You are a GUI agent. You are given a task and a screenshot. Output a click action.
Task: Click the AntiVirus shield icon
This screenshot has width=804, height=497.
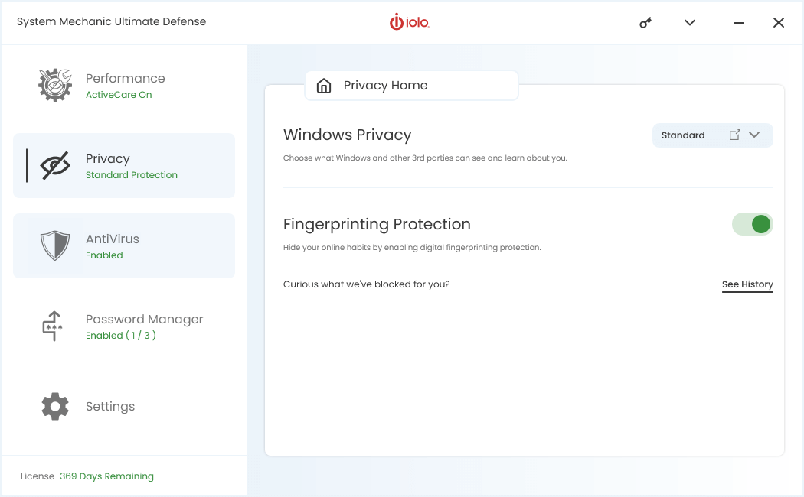pyautogui.click(x=55, y=246)
